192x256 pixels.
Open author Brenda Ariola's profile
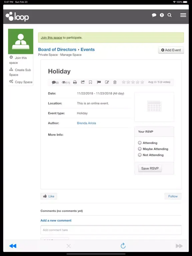tap(86, 123)
